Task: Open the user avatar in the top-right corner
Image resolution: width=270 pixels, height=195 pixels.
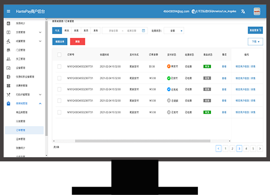Action: click(x=257, y=11)
